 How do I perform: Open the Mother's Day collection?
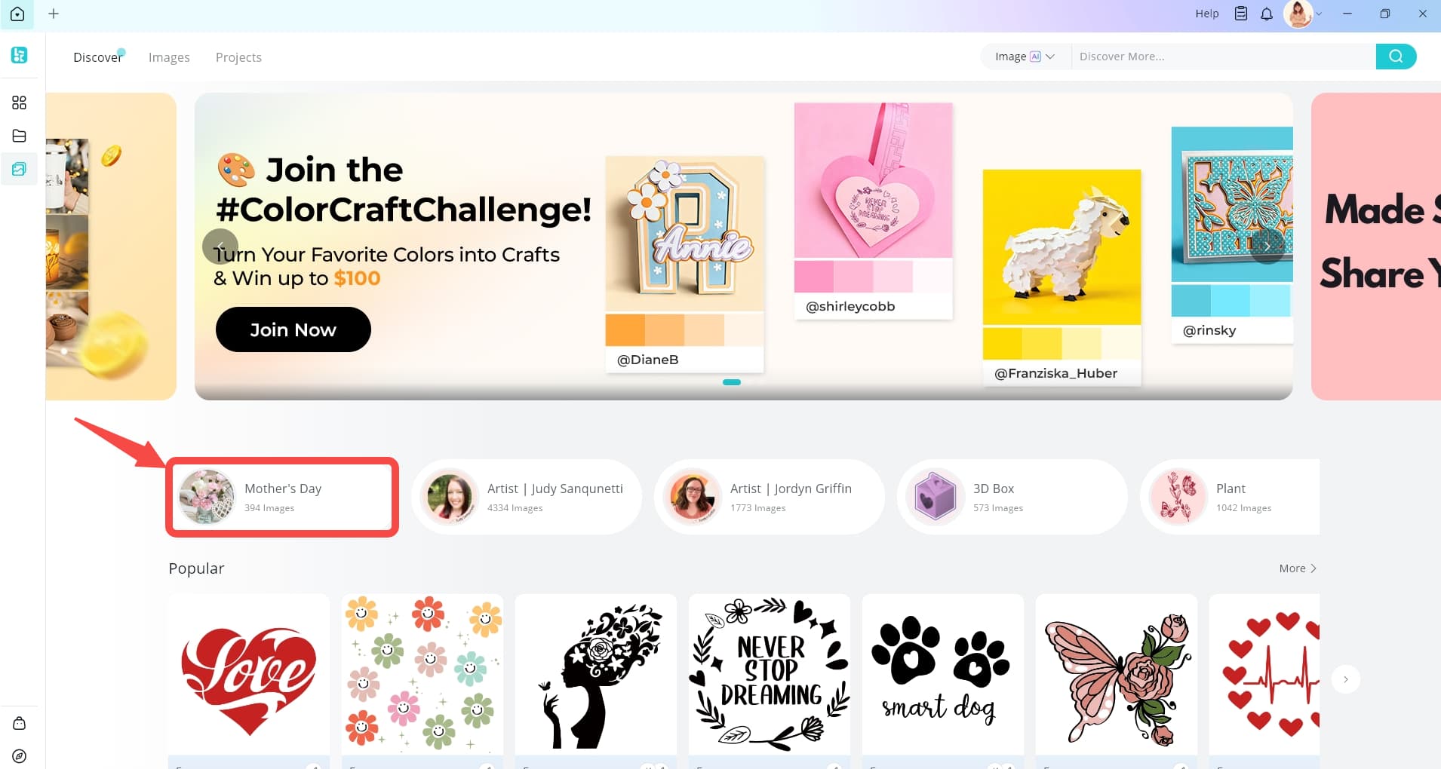[282, 498]
